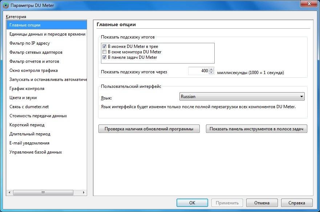
Task: Click 'Проверка наличия обновлений программы' button
Action: [x=149, y=129]
